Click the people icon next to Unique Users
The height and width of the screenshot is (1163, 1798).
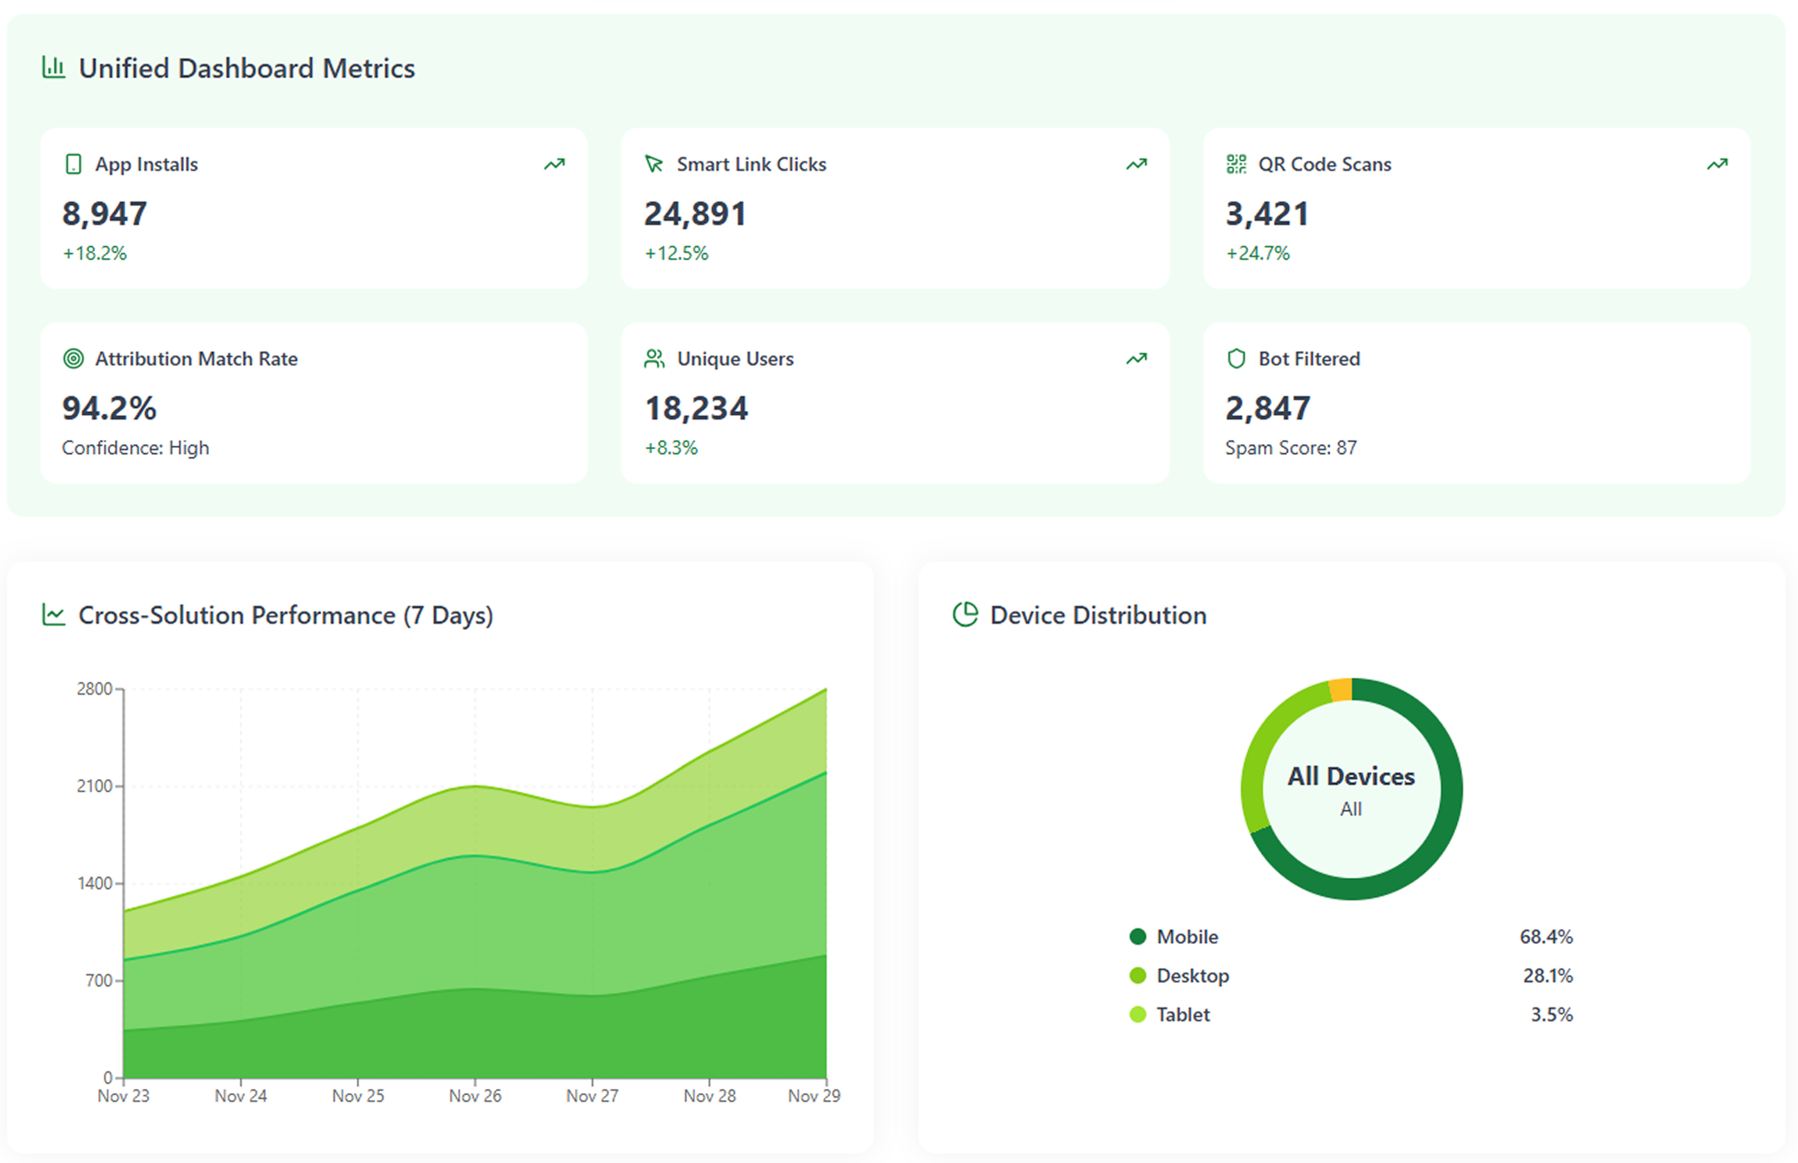point(654,358)
